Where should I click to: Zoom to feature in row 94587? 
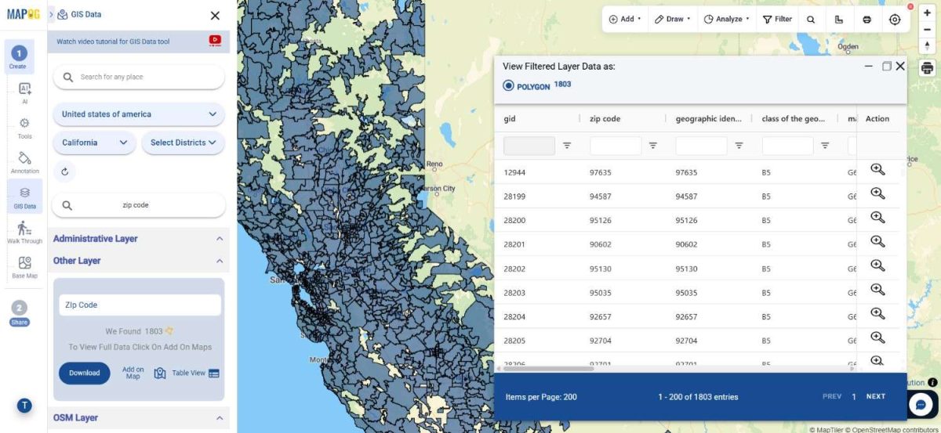click(877, 193)
